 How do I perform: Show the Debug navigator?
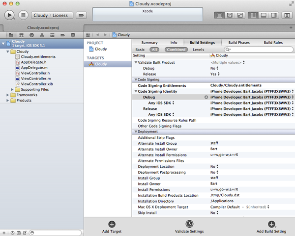coord(52,35)
